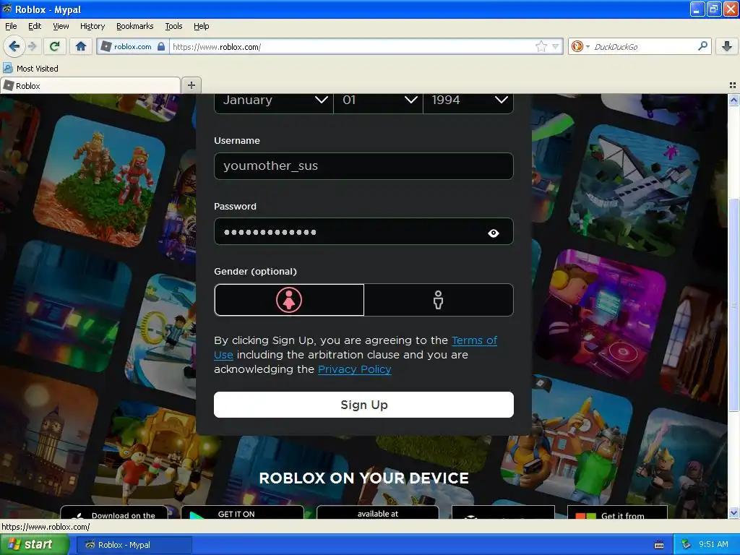Screen dimensions: 740x555
Task: Open the address bar history dropdown arrow
Action: click(556, 46)
